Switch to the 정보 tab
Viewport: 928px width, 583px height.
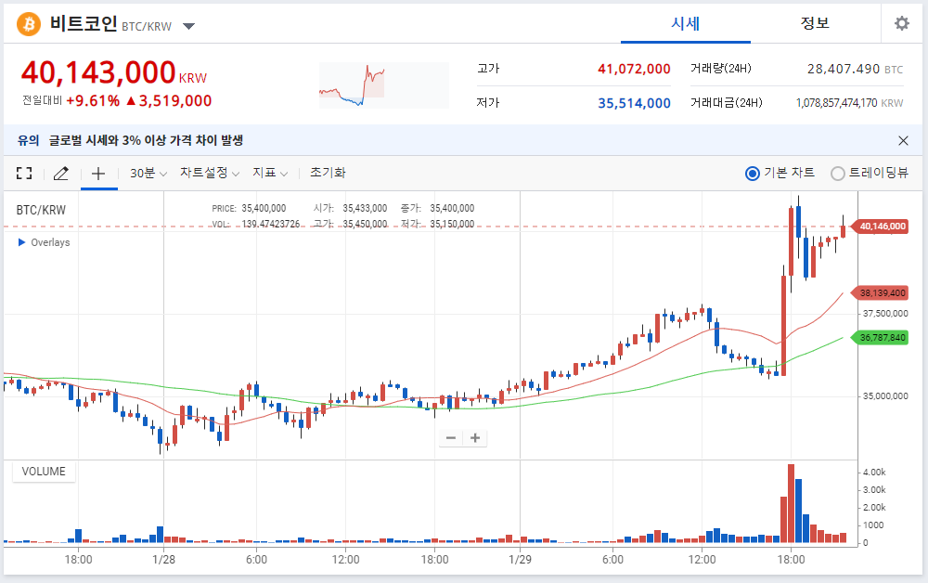tap(815, 24)
